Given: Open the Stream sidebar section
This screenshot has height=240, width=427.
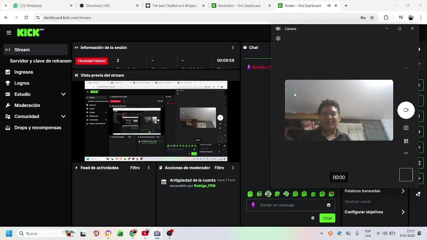Looking at the screenshot, I should (36, 50).
